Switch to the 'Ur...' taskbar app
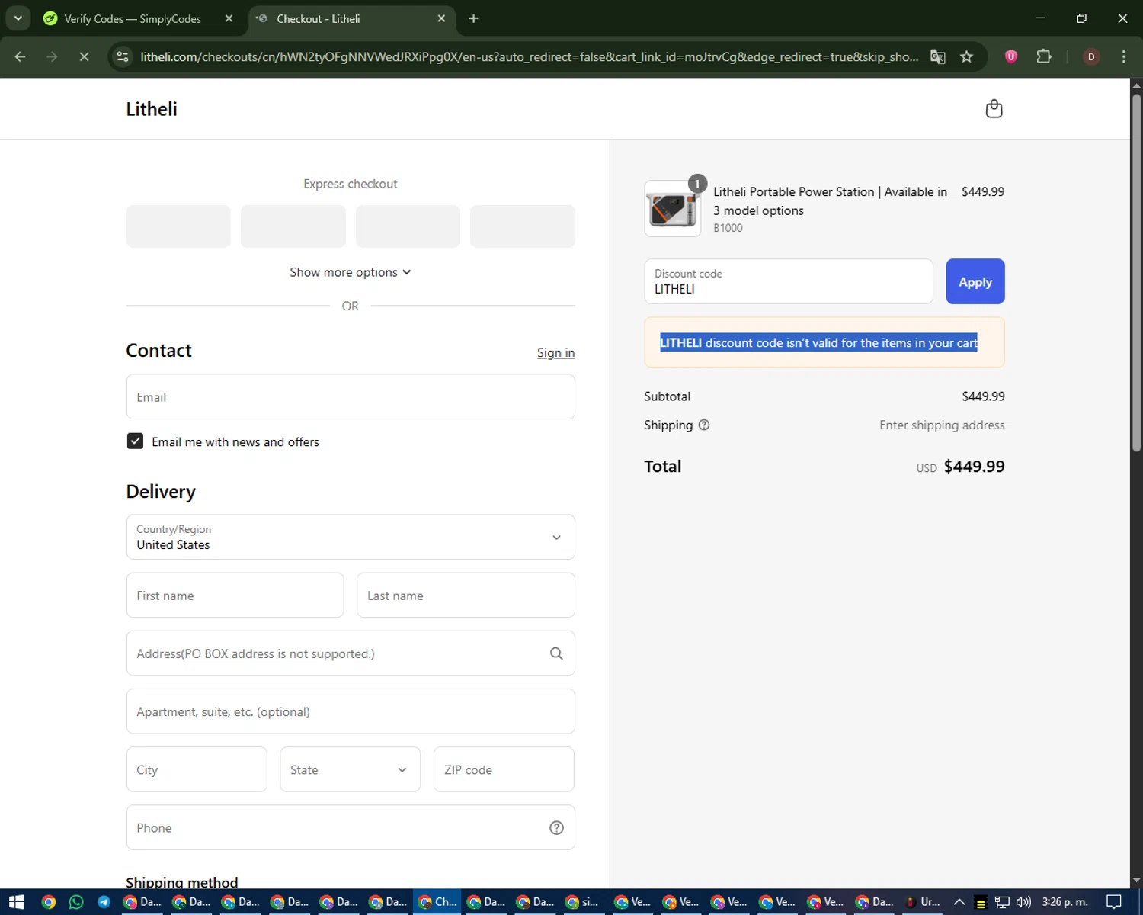 922,902
